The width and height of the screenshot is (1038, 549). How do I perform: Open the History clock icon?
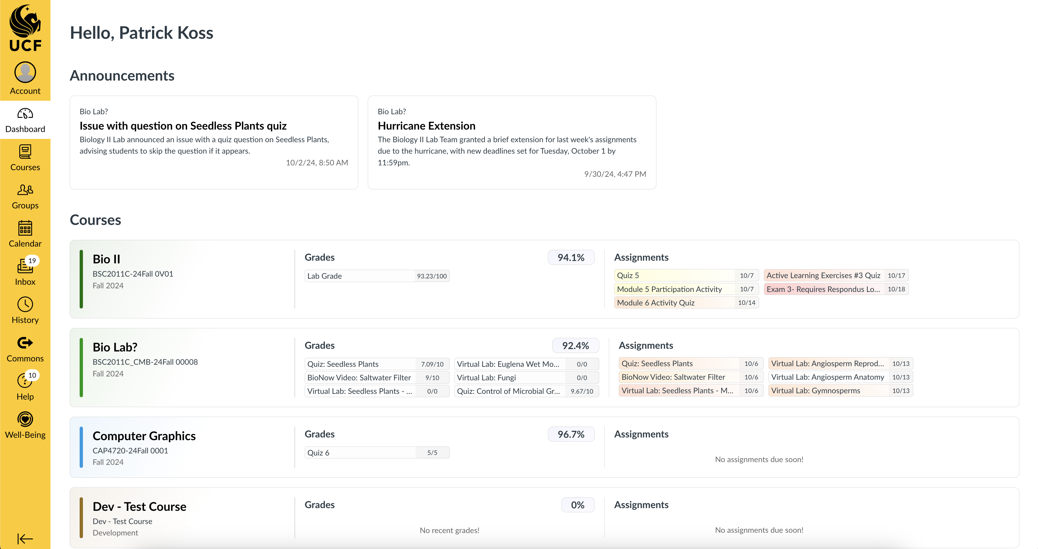pyautogui.click(x=25, y=305)
